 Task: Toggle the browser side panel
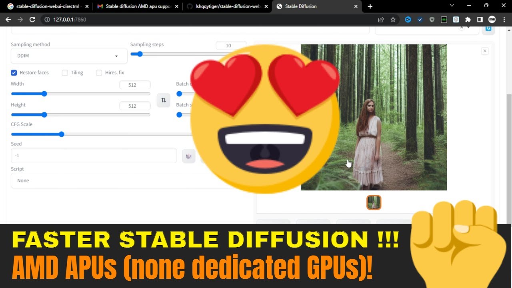coord(480,19)
